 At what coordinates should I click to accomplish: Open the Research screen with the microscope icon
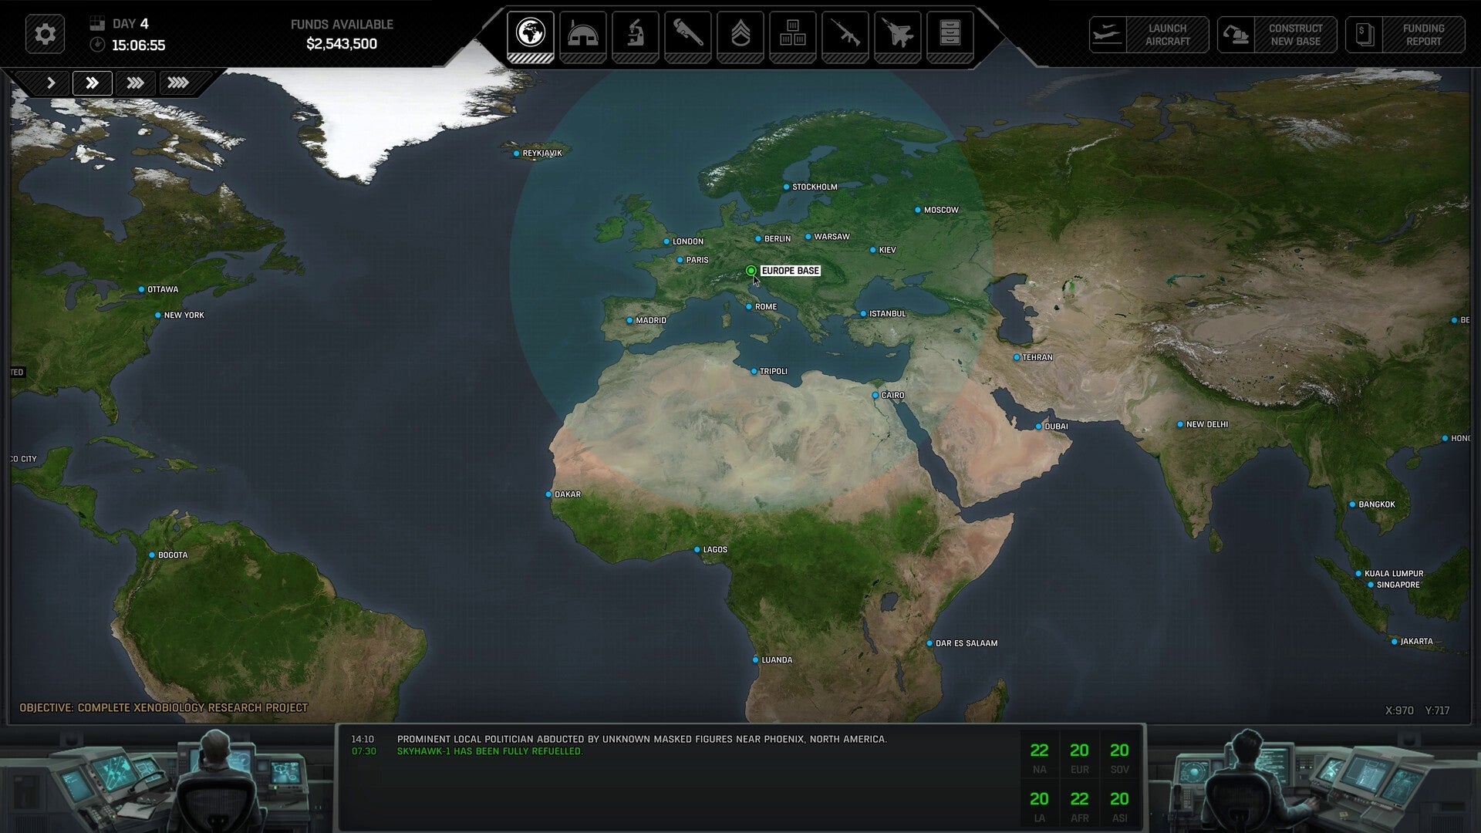[635, 34]
